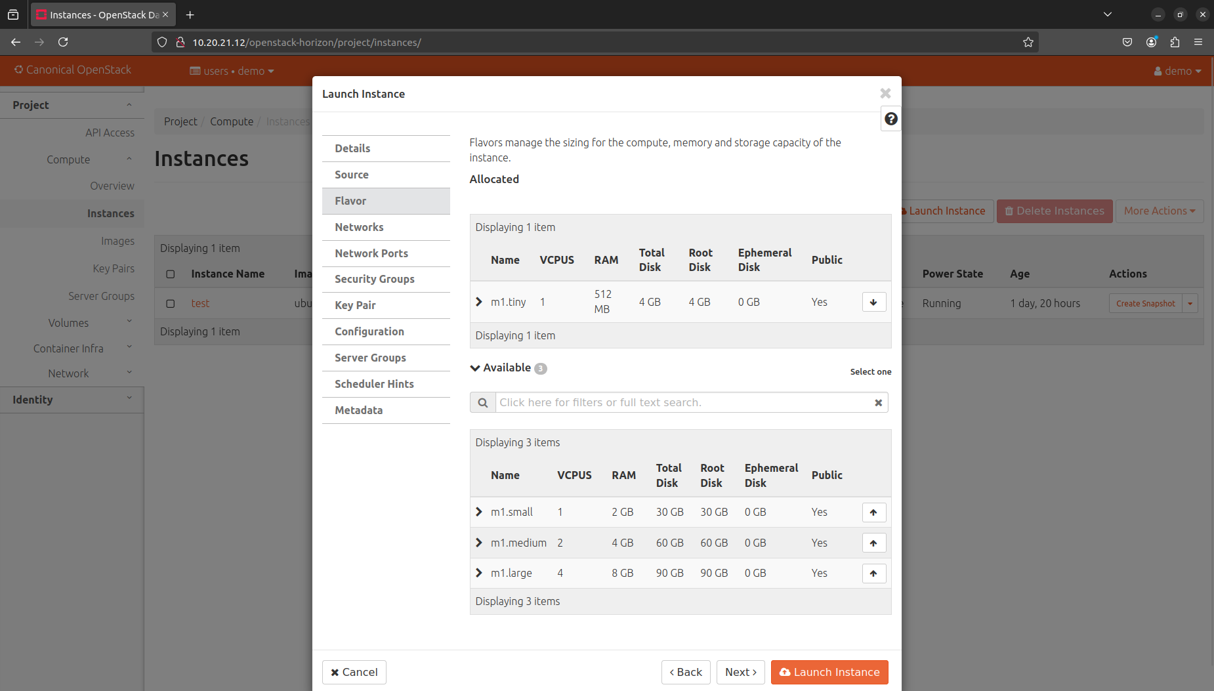Open the browser extensions icon
1214x691 pixels.
[1175, 42]
